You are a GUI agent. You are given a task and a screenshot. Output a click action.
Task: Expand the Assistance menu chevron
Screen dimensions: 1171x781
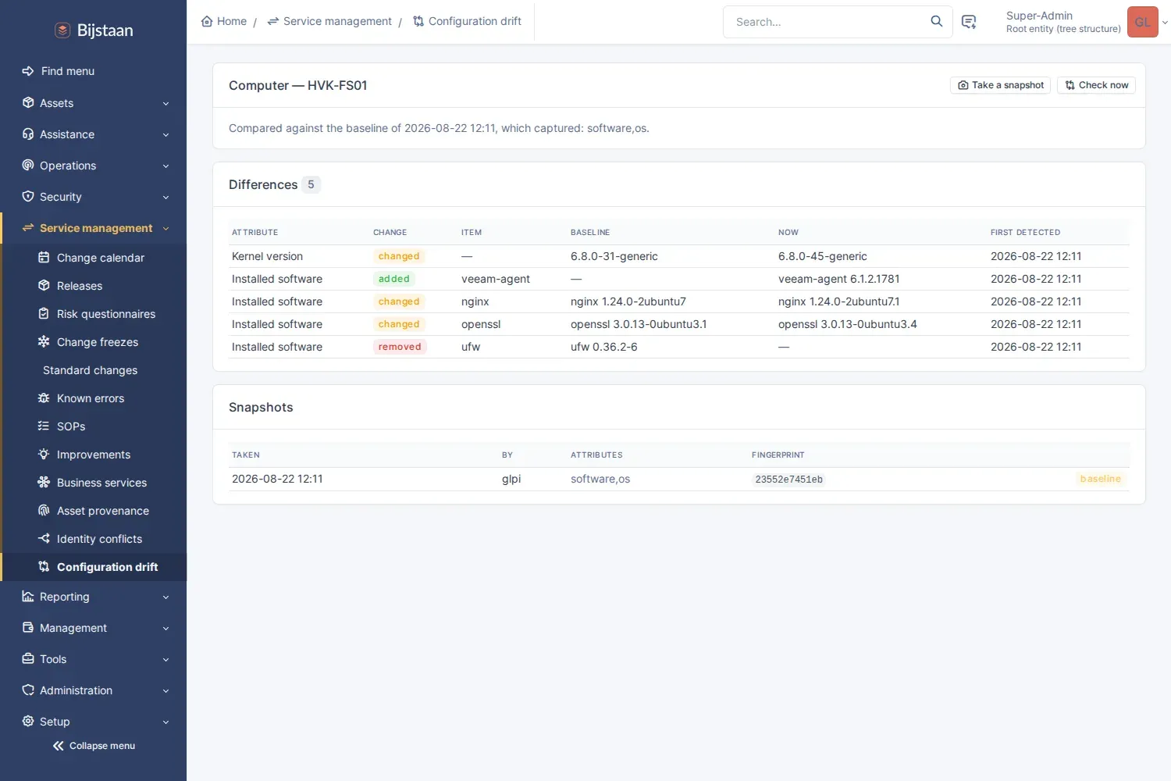[166, 134]
